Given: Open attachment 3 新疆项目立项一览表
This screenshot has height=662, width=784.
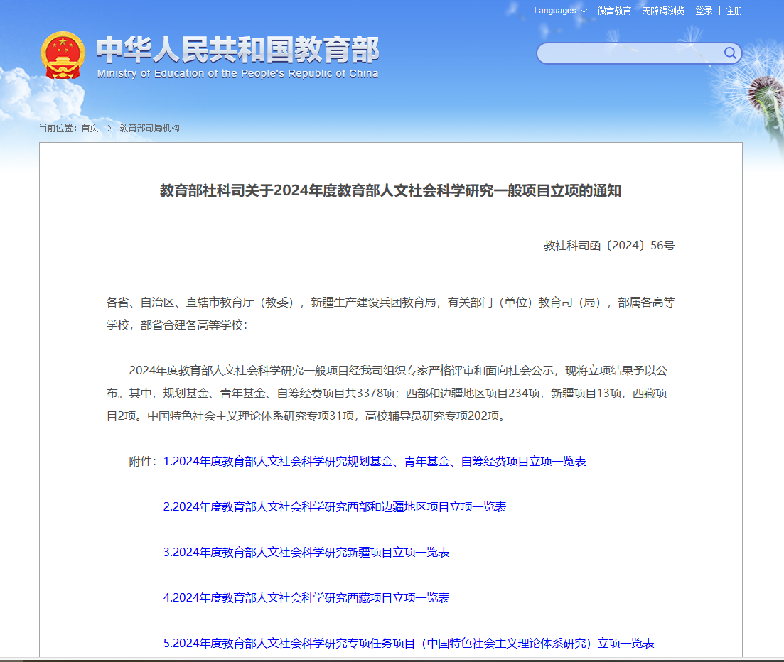Looking at the screenshot, I should click(306, 553).
